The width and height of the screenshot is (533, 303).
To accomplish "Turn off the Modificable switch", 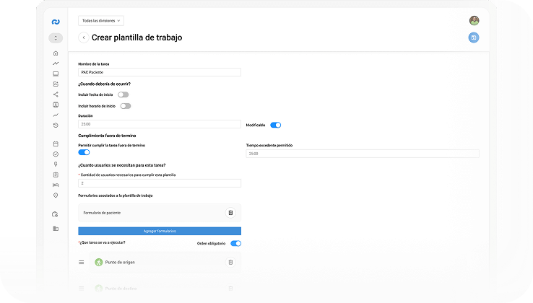I will [x=275, y=125].
